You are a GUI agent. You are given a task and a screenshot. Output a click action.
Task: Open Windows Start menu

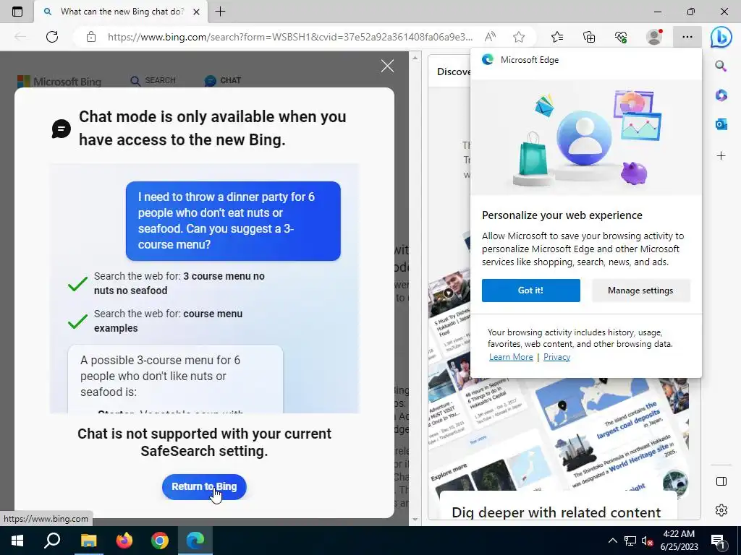pos(17,541)
